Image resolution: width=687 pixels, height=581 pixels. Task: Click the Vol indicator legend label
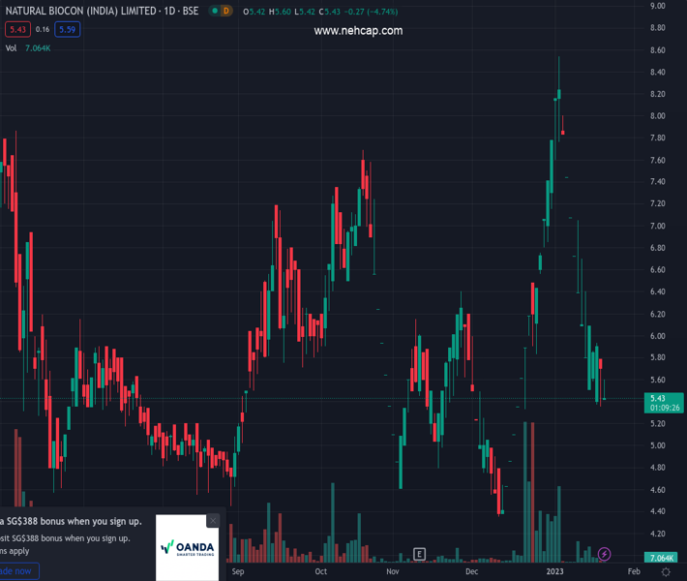click(x=12, y=47)
